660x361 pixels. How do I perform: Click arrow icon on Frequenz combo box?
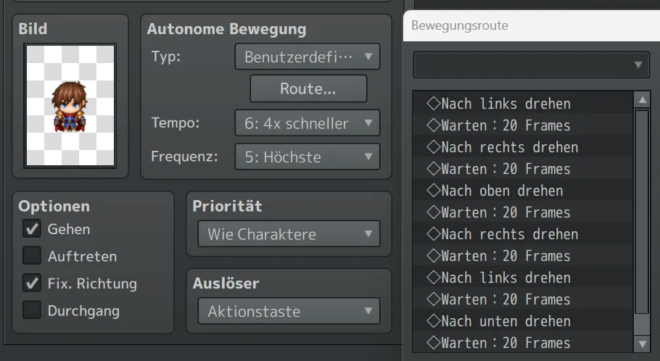point(368,157)
